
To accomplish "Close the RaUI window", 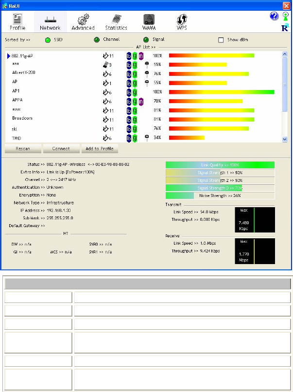I will pyautogui.click(x=286, y=5).
